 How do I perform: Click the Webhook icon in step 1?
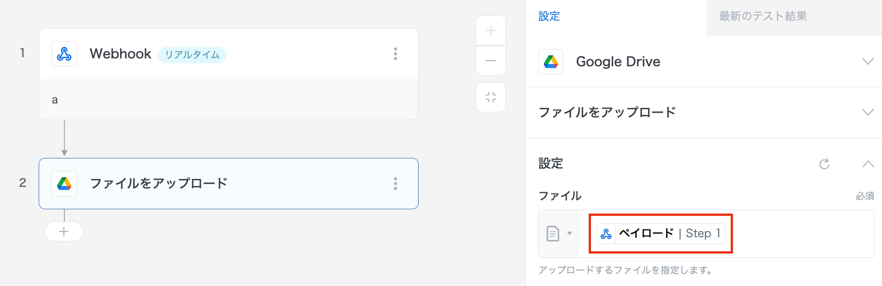click(64, 54)
